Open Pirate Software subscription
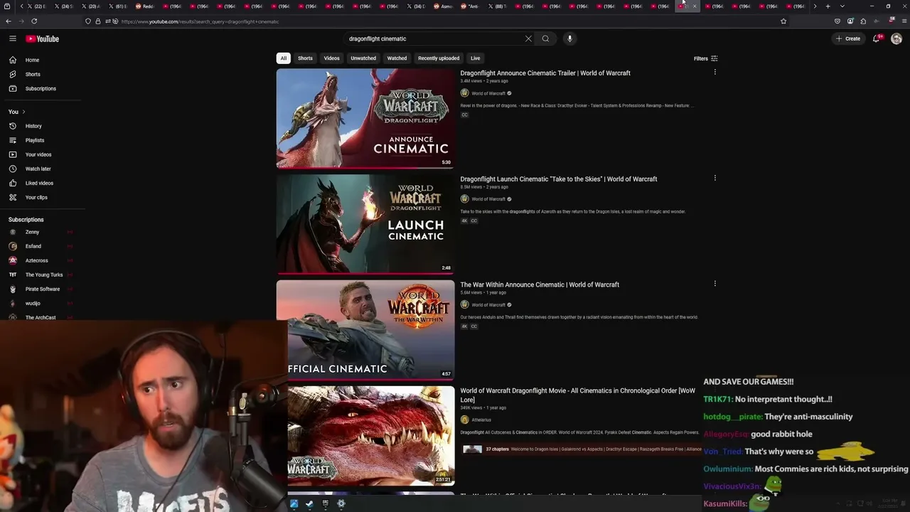The height and width of the screenshot is (512, 910). point(43,289)
